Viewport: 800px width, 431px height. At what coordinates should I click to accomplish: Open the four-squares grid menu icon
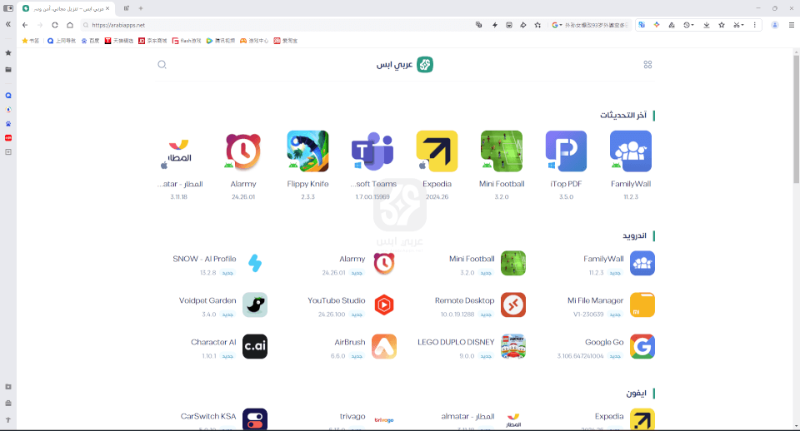647,65
